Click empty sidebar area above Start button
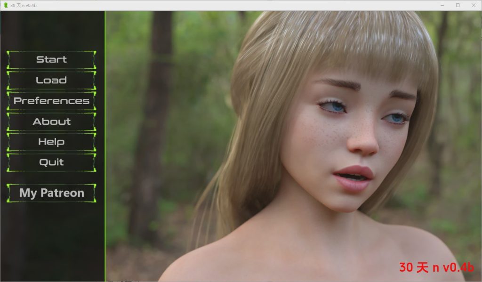482x282 pixels. pos(51,31)
